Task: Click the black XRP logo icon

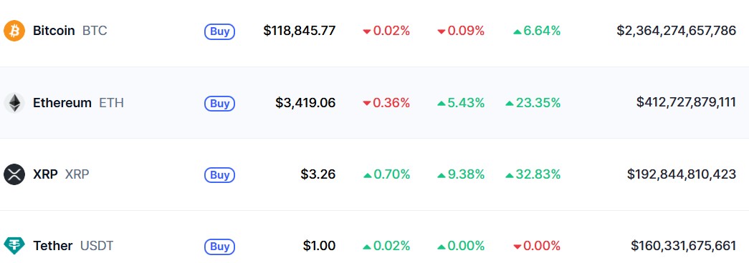Action: click(x=14, y=174)
